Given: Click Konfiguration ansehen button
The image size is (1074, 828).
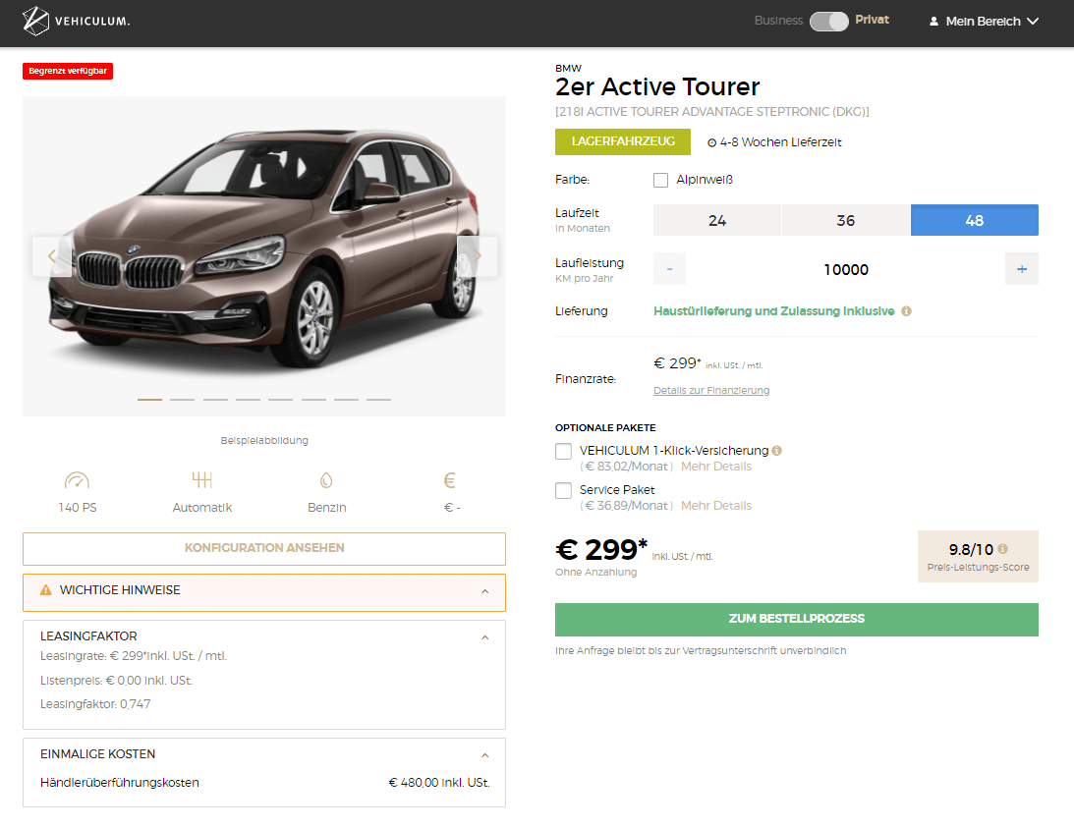Looking at the screenshot, I should 264,549.
